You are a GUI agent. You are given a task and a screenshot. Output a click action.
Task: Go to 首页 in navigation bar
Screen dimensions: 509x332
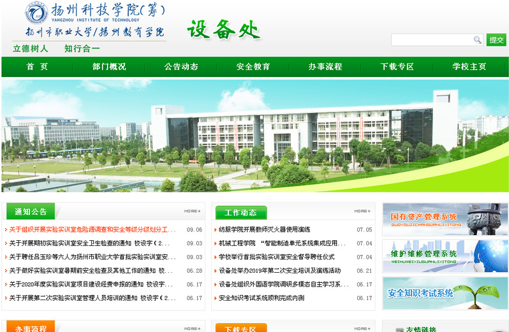point(37,67)
